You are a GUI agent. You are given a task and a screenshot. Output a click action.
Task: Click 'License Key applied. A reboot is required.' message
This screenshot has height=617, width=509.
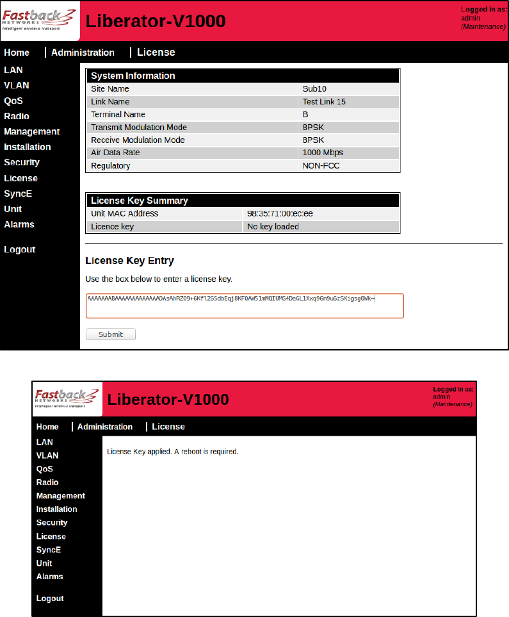click(x=173, y=451)
